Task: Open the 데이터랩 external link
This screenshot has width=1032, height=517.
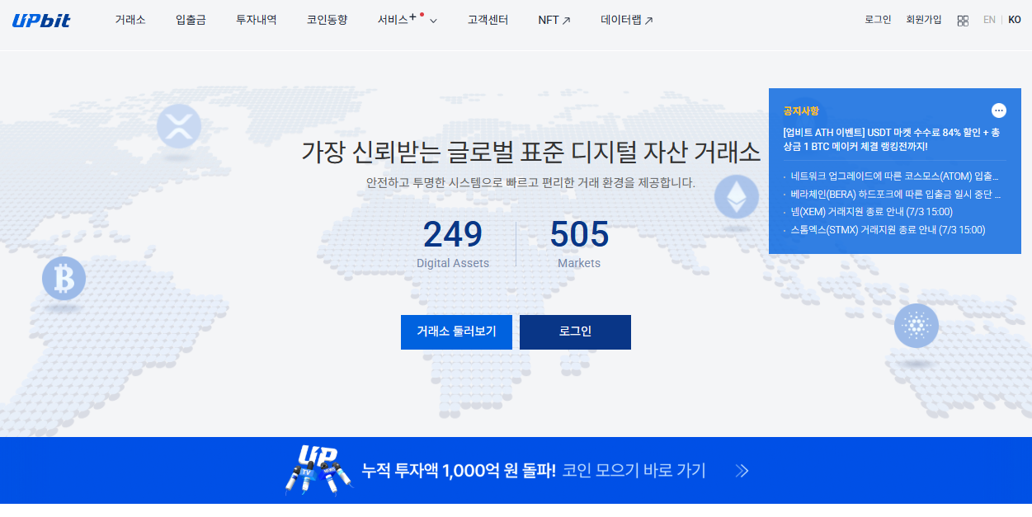Action: tap(627, 20)
